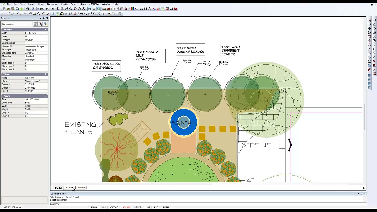This screenshot has width=377, height=212.
Task: Click the Color ByLayer swatch value
Action: point(36,33)
